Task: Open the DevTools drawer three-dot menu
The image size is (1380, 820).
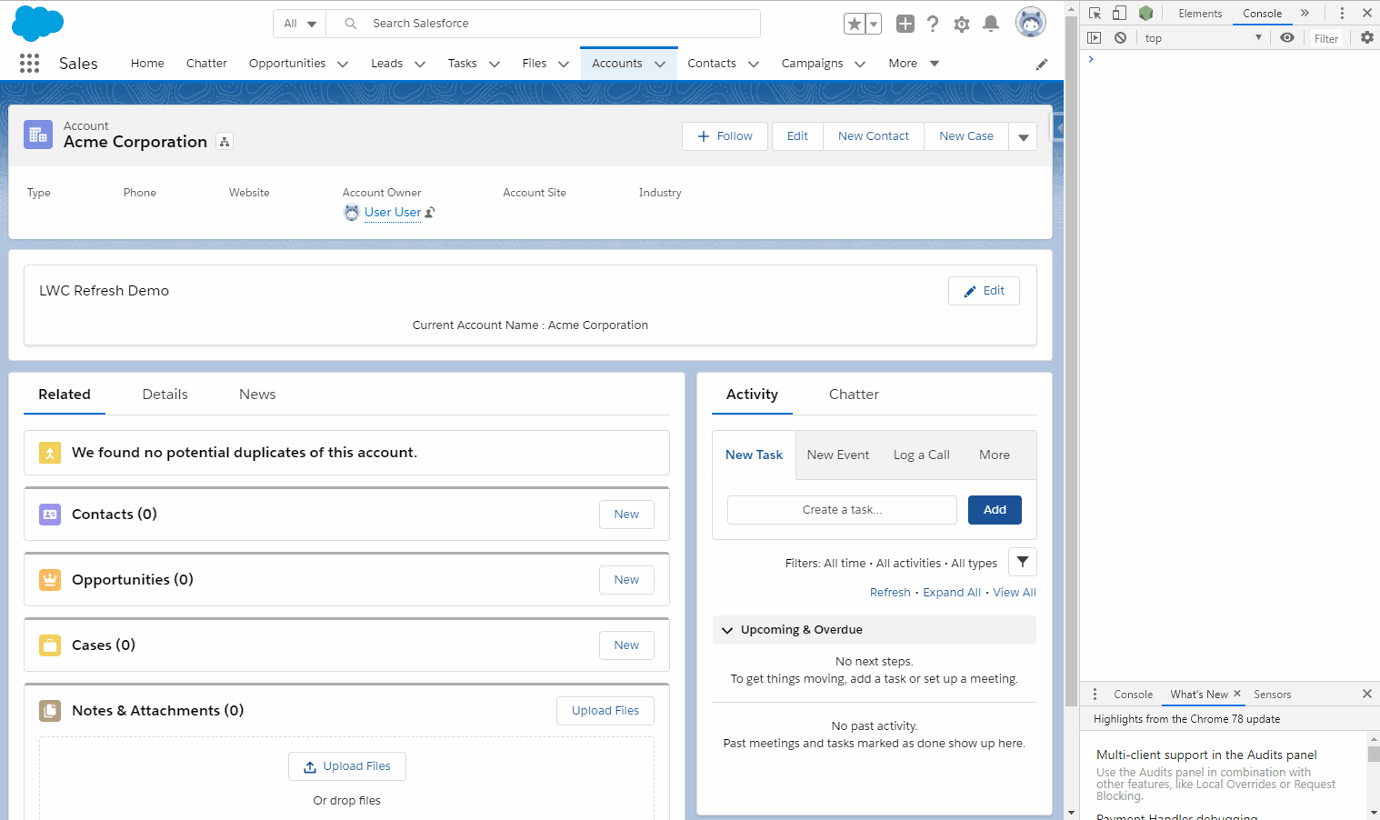Action: point(1095,694)
